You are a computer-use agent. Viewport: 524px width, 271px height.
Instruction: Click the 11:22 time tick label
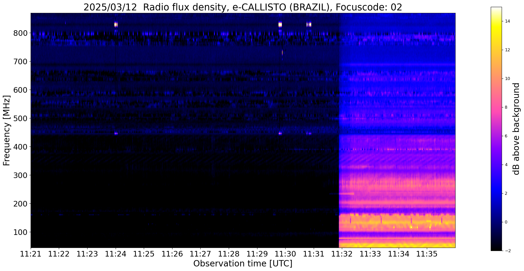click(59, 254)
